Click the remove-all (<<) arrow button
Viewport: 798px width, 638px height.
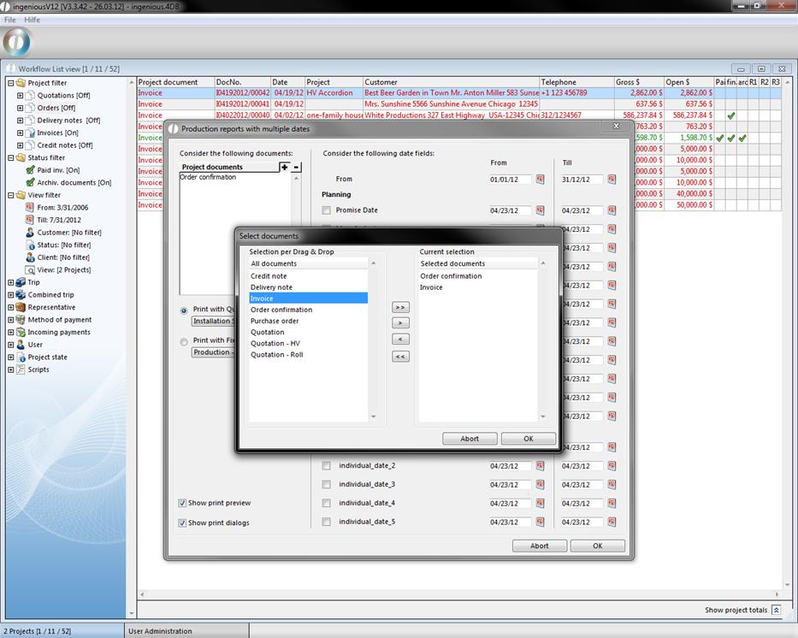click(x=399, y=357)
